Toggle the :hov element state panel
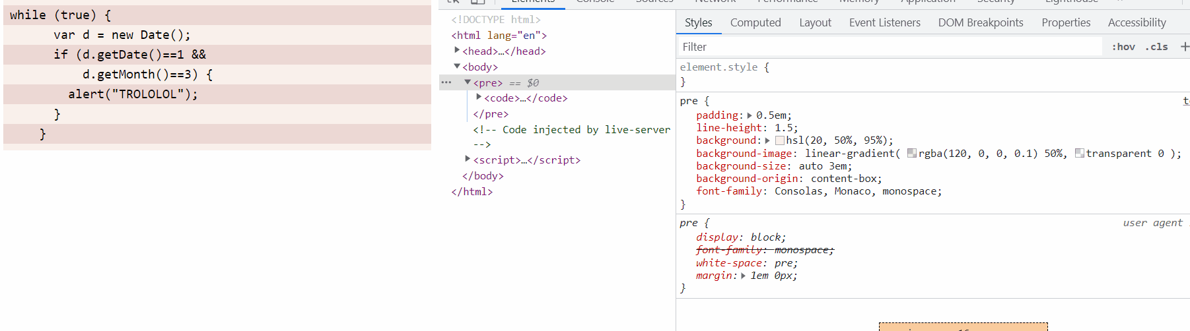This screenshot has height=331, width=1190. click(1123, 47)
